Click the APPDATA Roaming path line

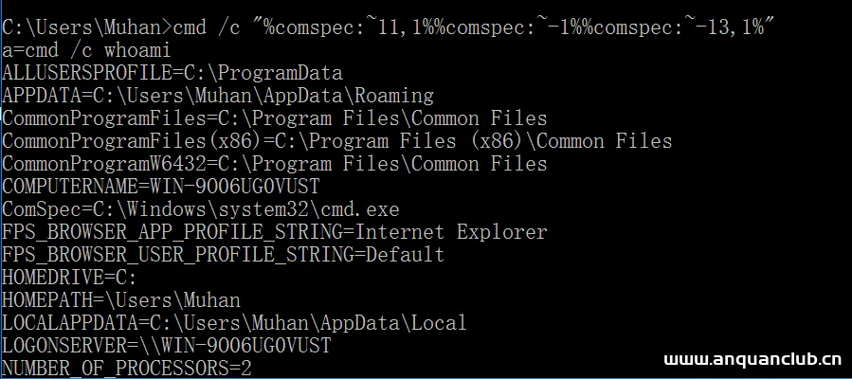(218, 96)
